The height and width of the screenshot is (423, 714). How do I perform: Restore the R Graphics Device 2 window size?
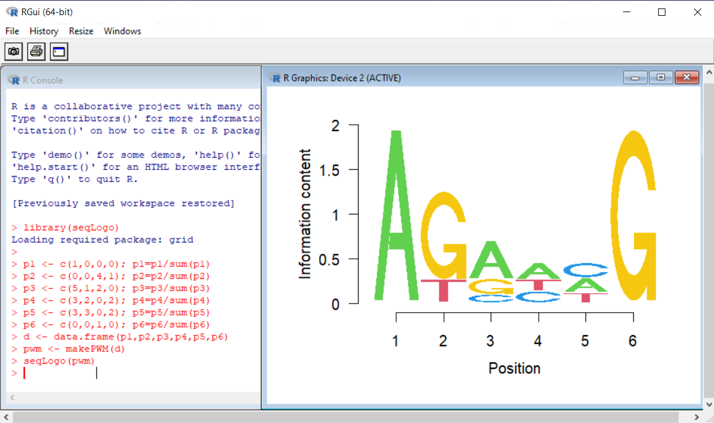[x=661, y=78]
